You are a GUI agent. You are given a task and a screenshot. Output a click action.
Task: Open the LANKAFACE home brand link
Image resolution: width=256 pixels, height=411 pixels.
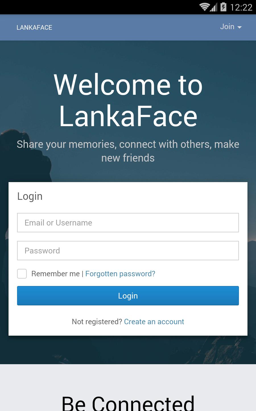[x=34, y=27]
